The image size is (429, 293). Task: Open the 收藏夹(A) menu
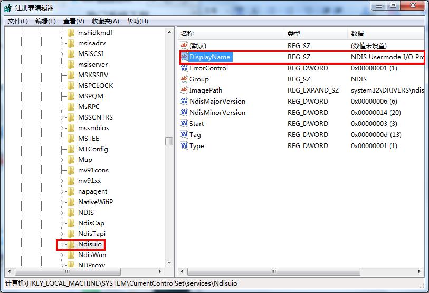pyautogui.click(x=106, y=21)
